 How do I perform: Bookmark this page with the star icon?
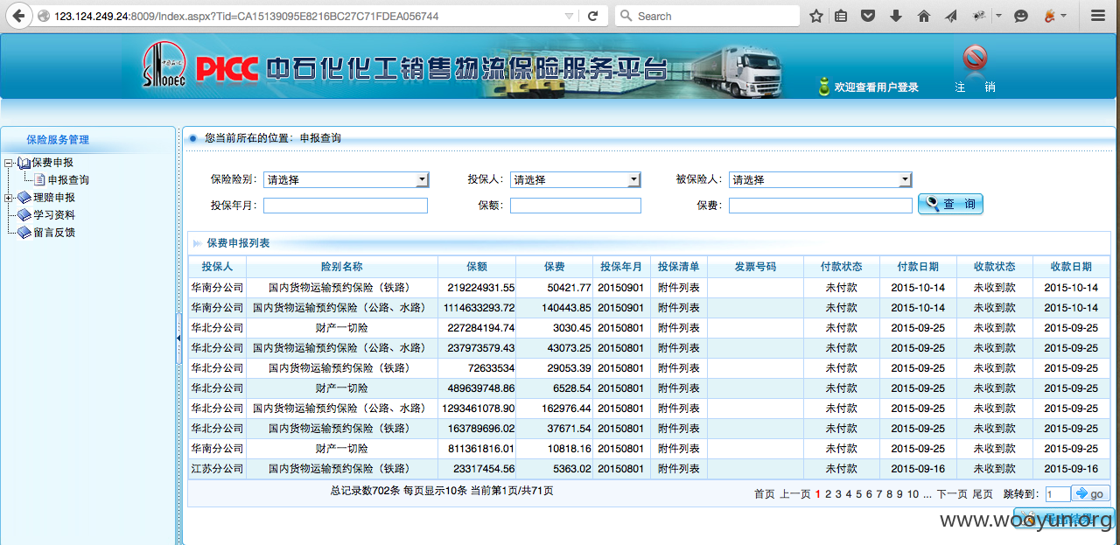[x=815, y=16]
